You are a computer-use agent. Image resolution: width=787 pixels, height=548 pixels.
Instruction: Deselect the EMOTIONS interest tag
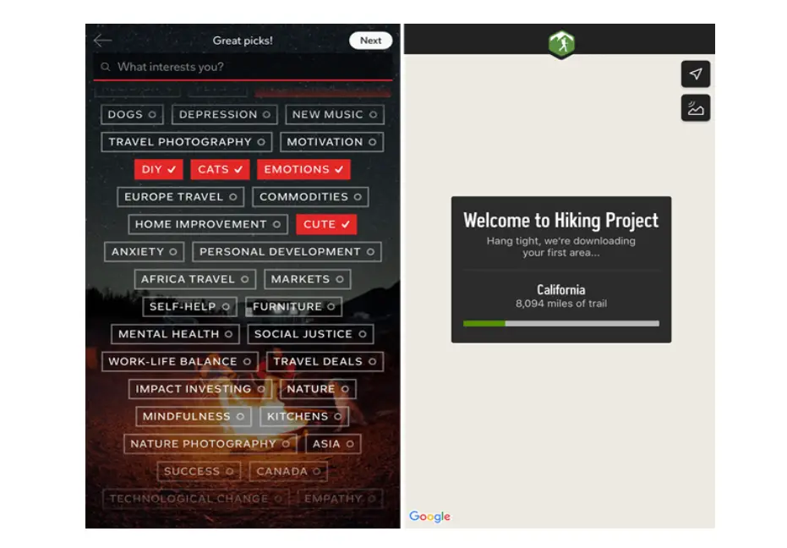click(303, 169)
